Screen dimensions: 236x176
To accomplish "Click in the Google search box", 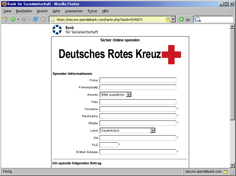I will click(217, 19).
